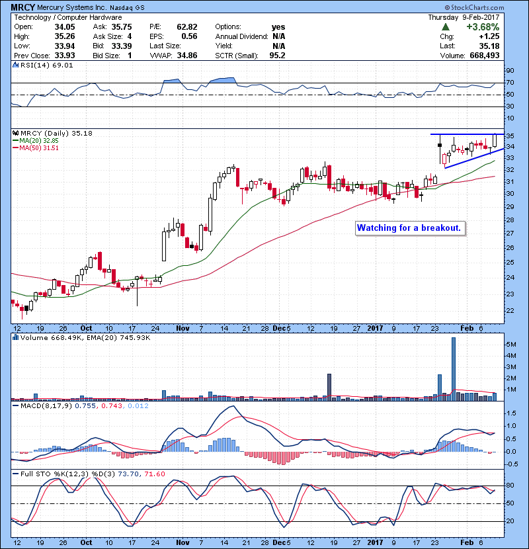Click the 26 price axis label

[x=510, y=248]
